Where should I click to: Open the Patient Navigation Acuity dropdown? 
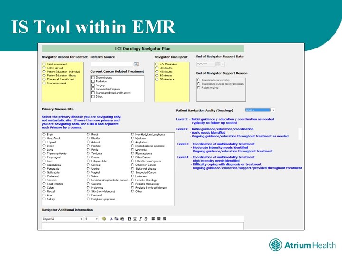273,110
